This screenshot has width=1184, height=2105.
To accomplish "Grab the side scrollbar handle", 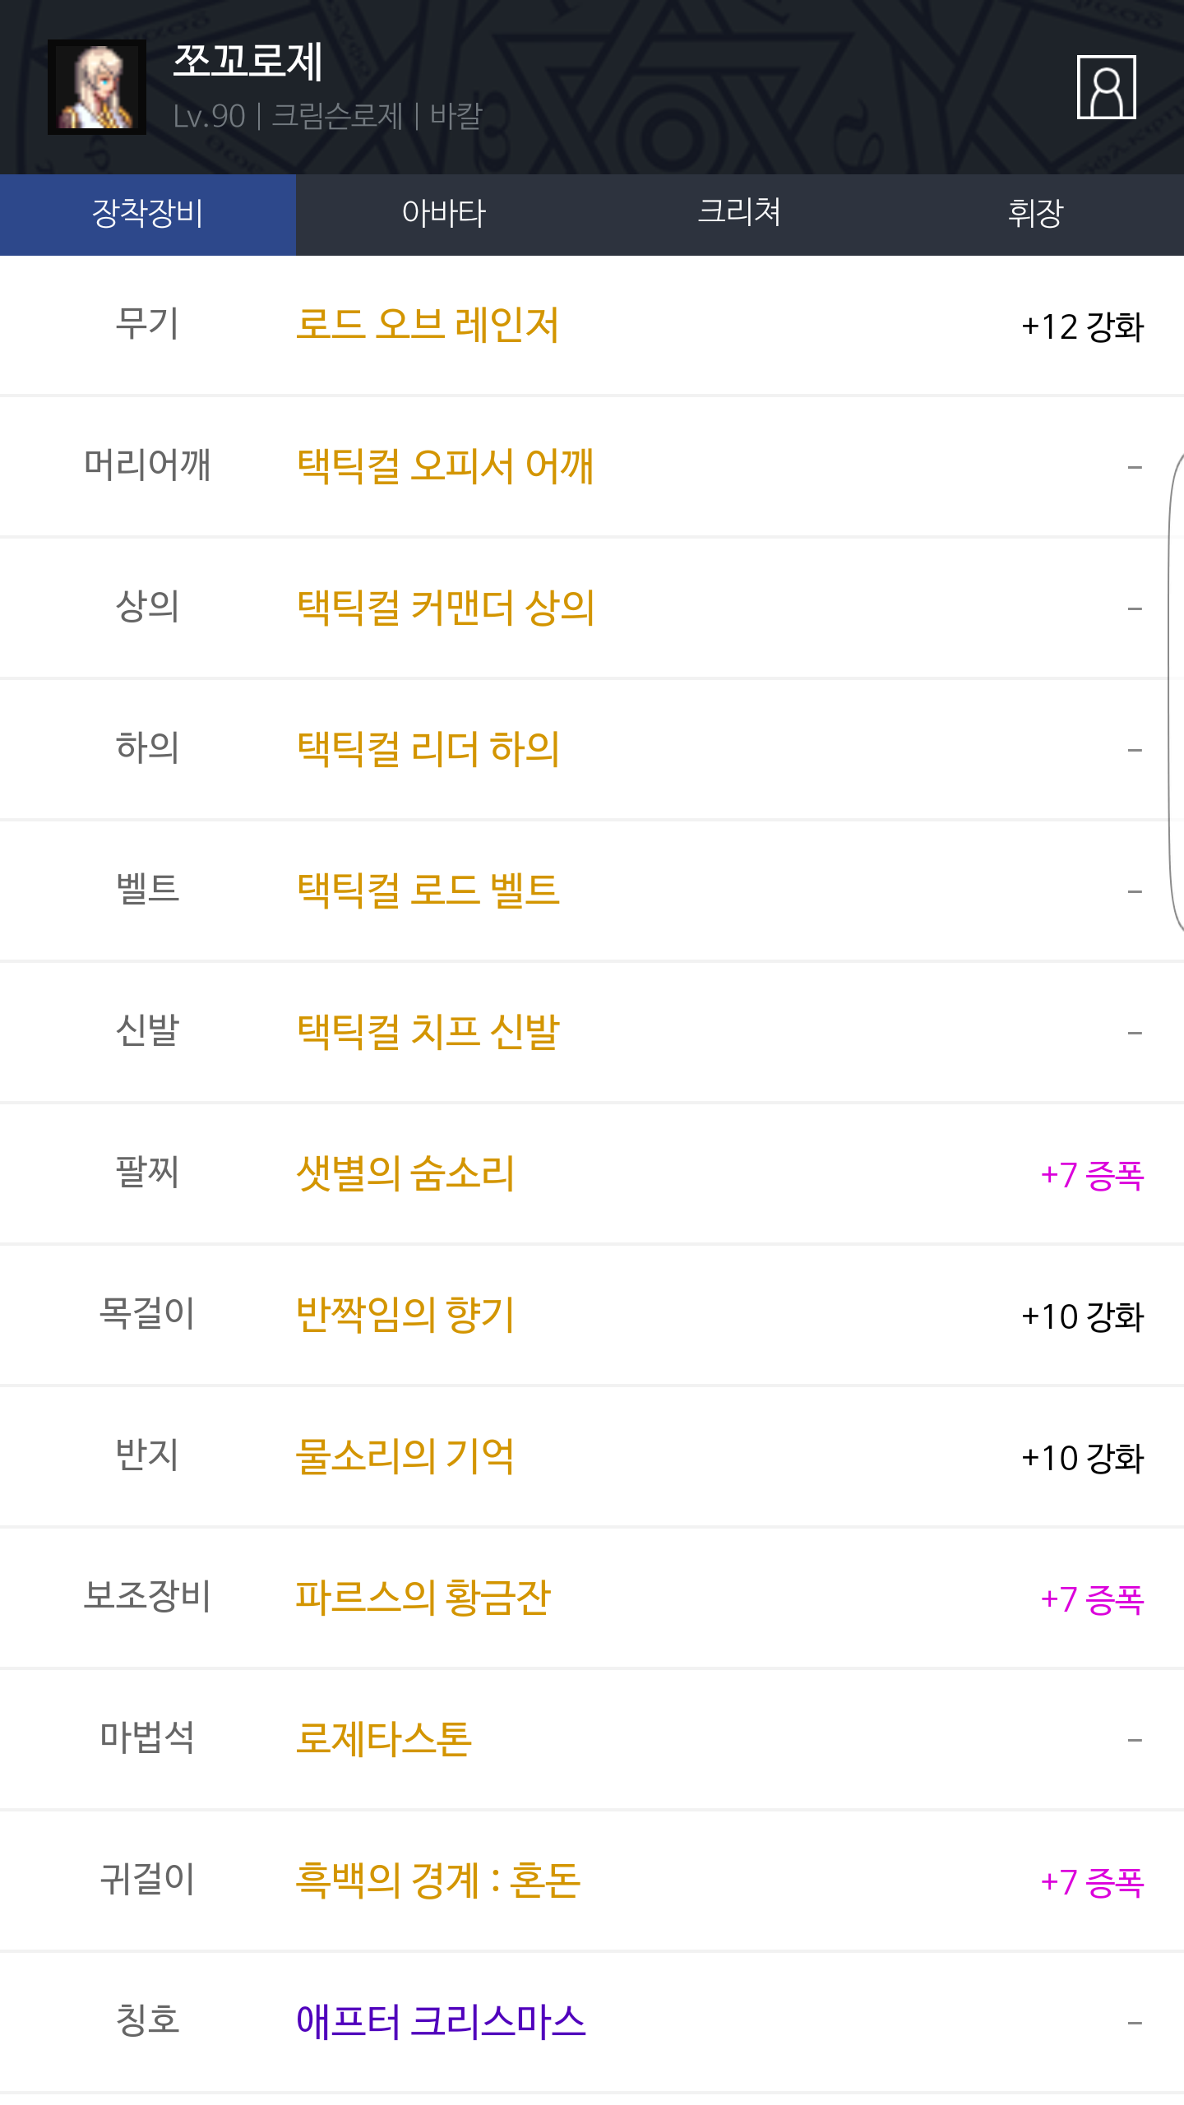I will point(1177,692).
